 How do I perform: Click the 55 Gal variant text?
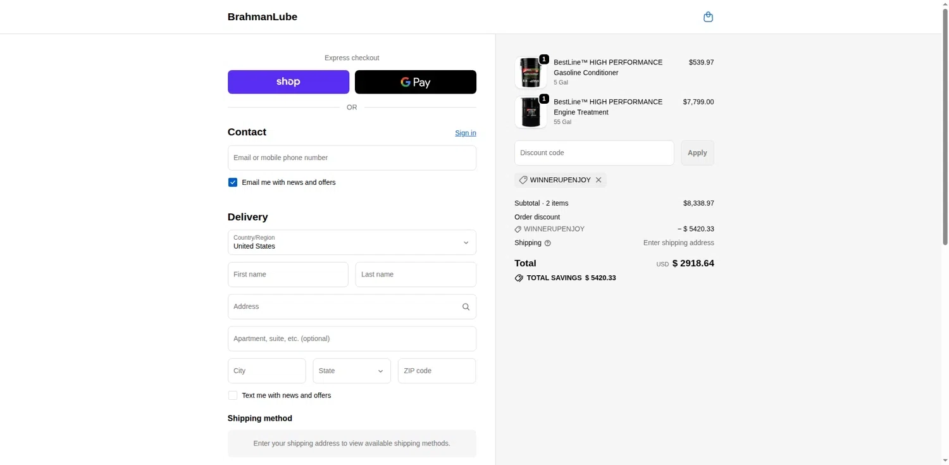pyautogui.click(x=562, y=122)
